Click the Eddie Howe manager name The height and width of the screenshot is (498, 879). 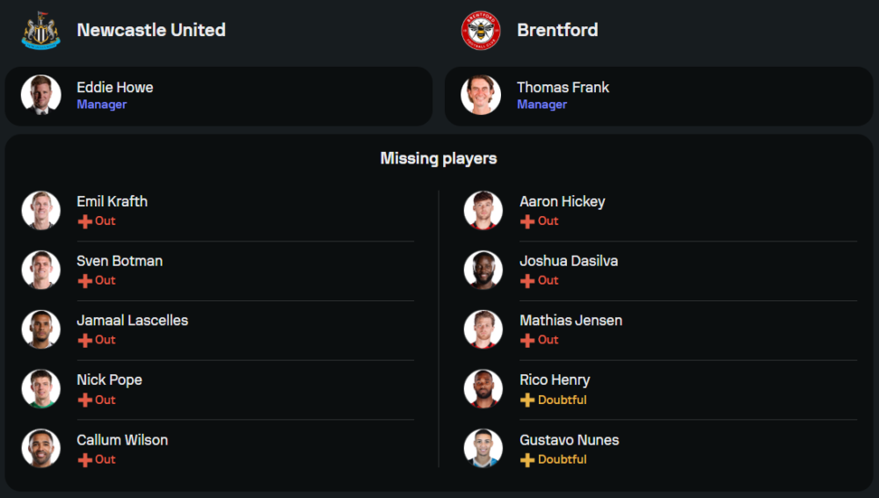pos(114,87)
